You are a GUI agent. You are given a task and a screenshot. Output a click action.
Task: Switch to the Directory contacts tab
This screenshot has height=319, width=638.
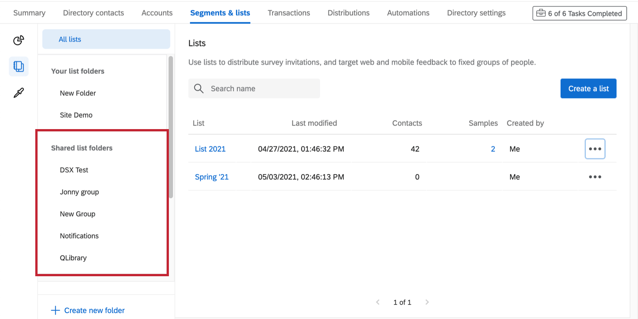tap(93, 13)
